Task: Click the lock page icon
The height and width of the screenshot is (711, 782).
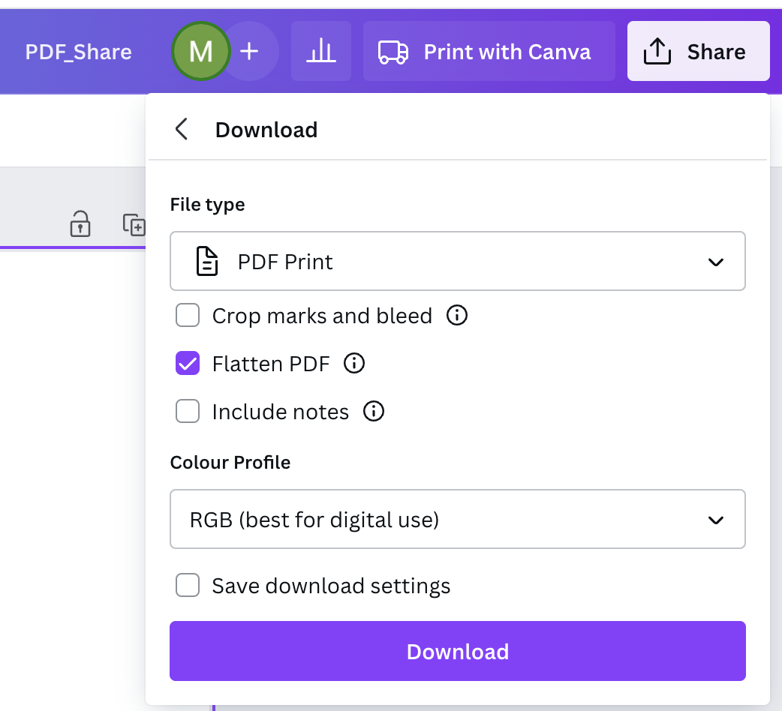Action: (80, 223)
